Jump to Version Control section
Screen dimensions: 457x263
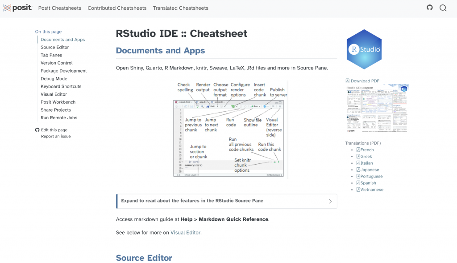click(x=57, y=63)
